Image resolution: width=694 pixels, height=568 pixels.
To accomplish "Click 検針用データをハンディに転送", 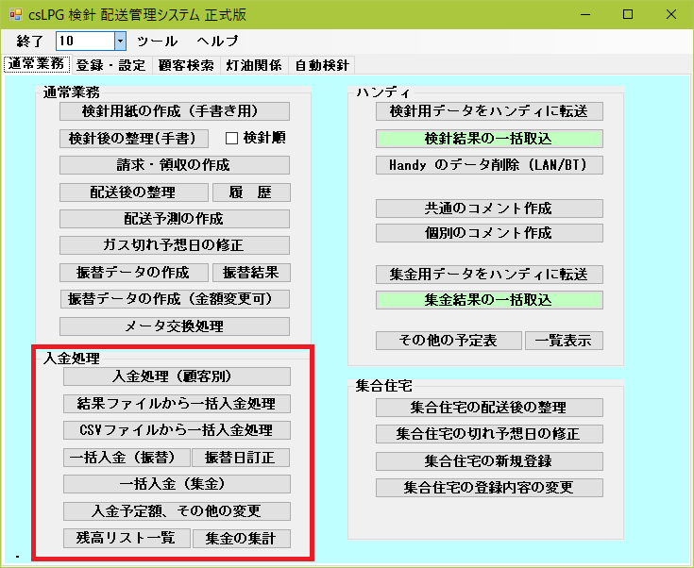I will pos(489,111).
